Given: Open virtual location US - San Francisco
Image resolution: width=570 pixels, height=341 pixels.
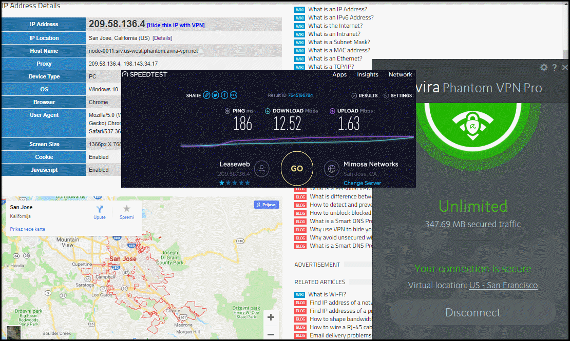Looking at the screenshot, I should click(503, 285).
